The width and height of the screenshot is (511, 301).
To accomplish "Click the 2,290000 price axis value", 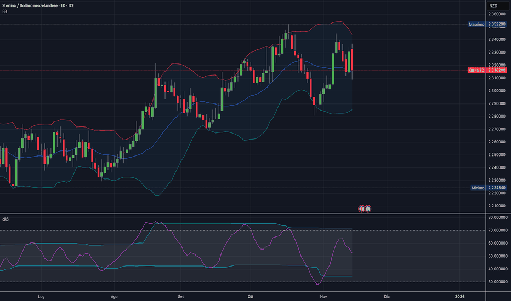I will click(497, 103).
